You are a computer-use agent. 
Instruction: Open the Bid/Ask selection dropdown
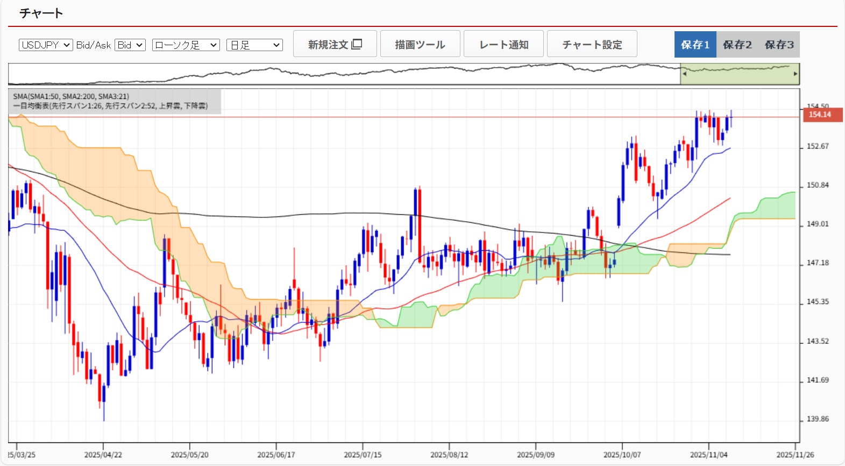click(130, 45)
